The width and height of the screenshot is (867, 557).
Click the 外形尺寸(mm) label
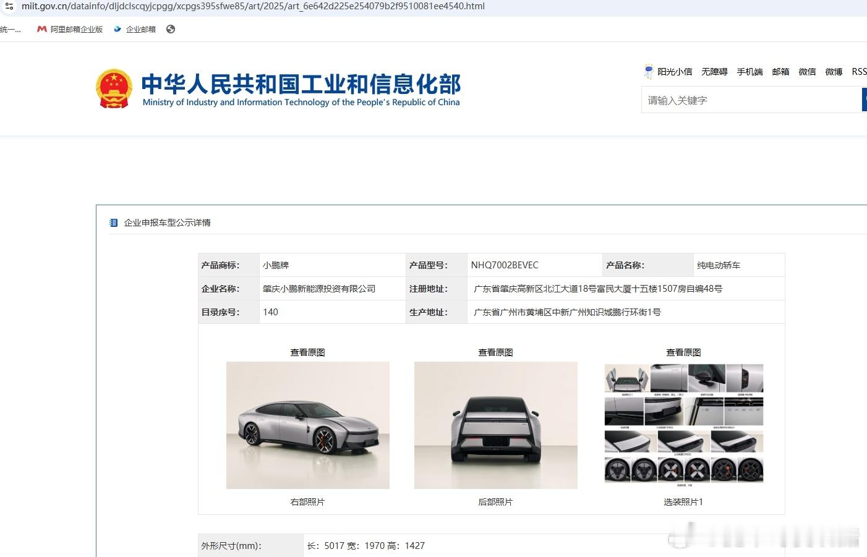tap(231, 546)
